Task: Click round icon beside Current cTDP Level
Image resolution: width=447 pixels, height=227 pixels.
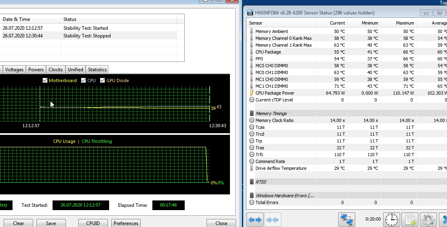Action: click(251, 99)
